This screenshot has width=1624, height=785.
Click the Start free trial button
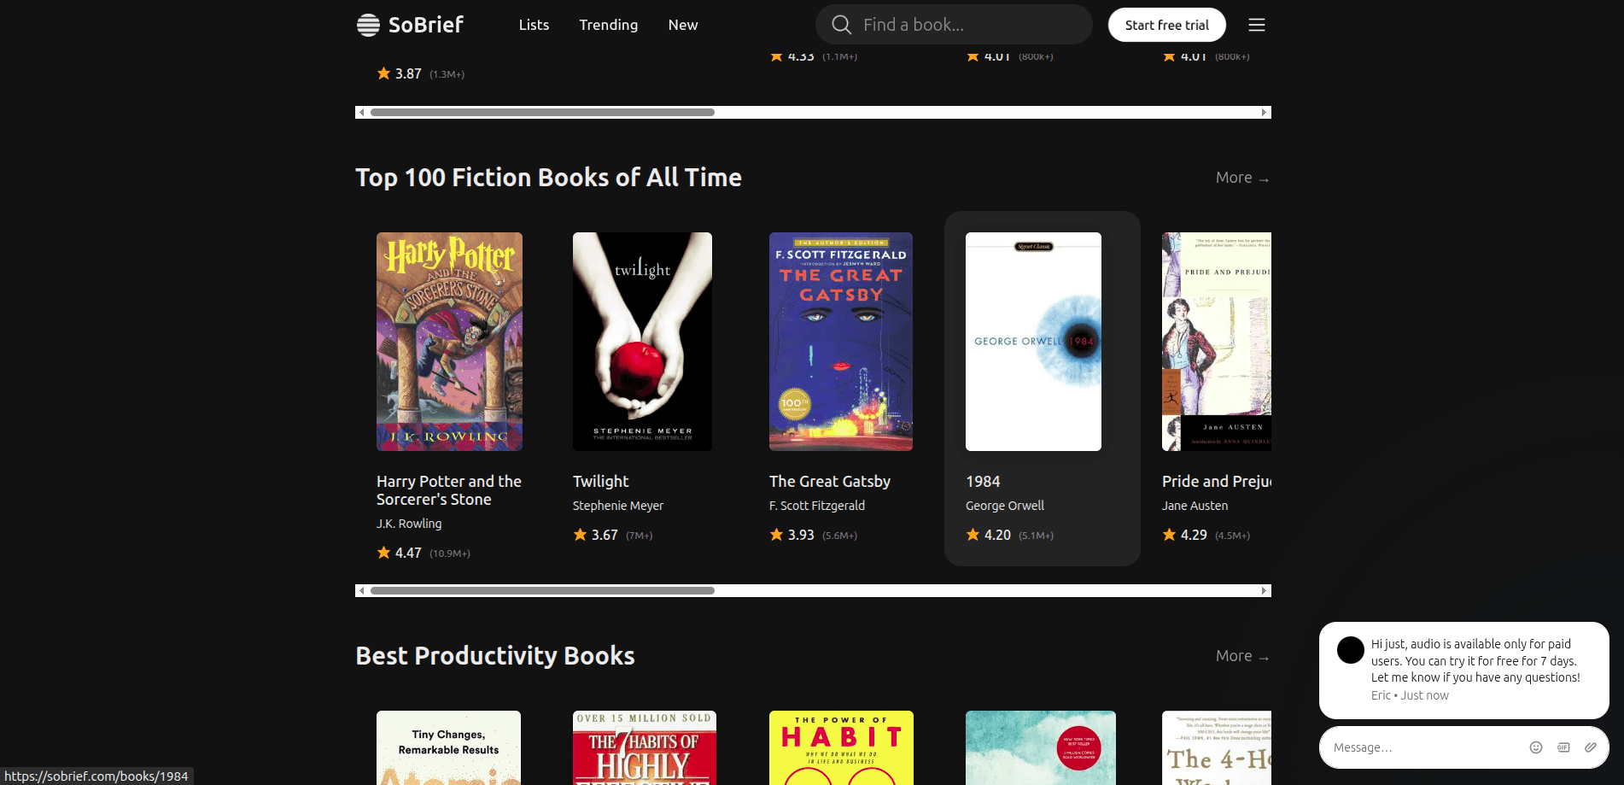[1167, 25]
